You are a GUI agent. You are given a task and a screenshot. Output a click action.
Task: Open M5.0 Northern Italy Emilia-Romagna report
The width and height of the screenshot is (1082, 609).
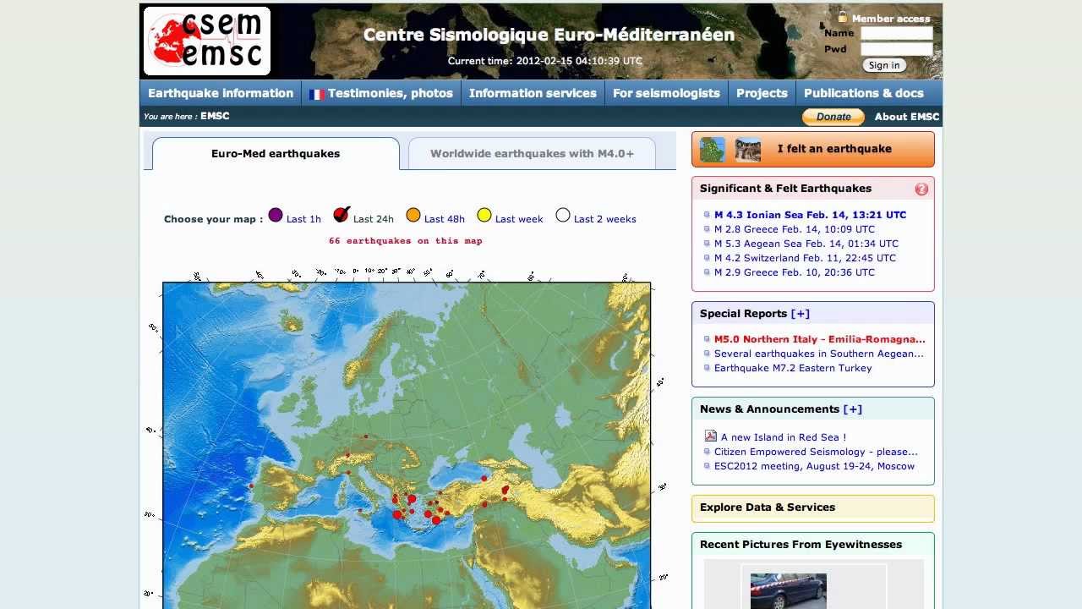[x=820, y=339]
